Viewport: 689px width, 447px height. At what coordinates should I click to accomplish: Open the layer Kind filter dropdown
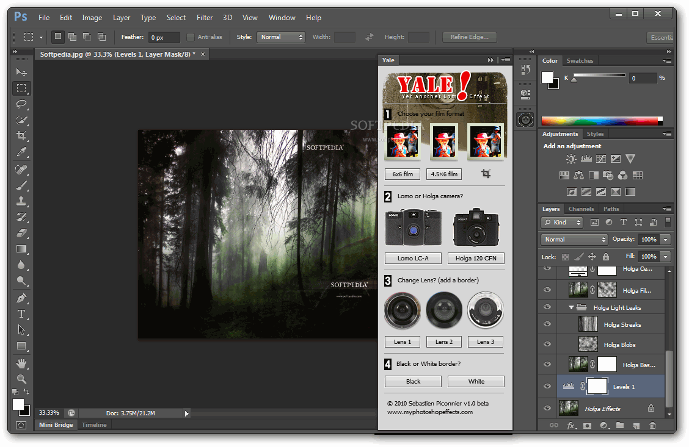point(562,223)
